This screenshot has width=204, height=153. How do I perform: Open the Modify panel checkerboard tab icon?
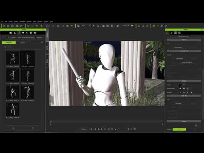pos(176,33)
